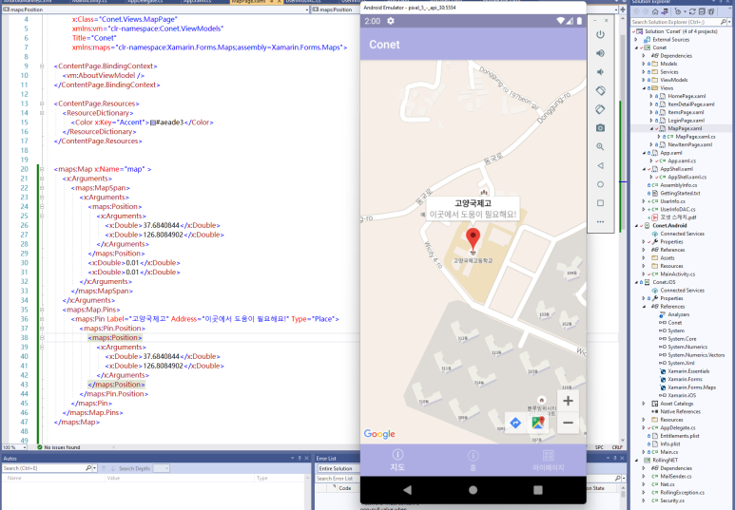
Task: Take an emulator screenshot with camera icon
Action: click(x=600, y=128)
